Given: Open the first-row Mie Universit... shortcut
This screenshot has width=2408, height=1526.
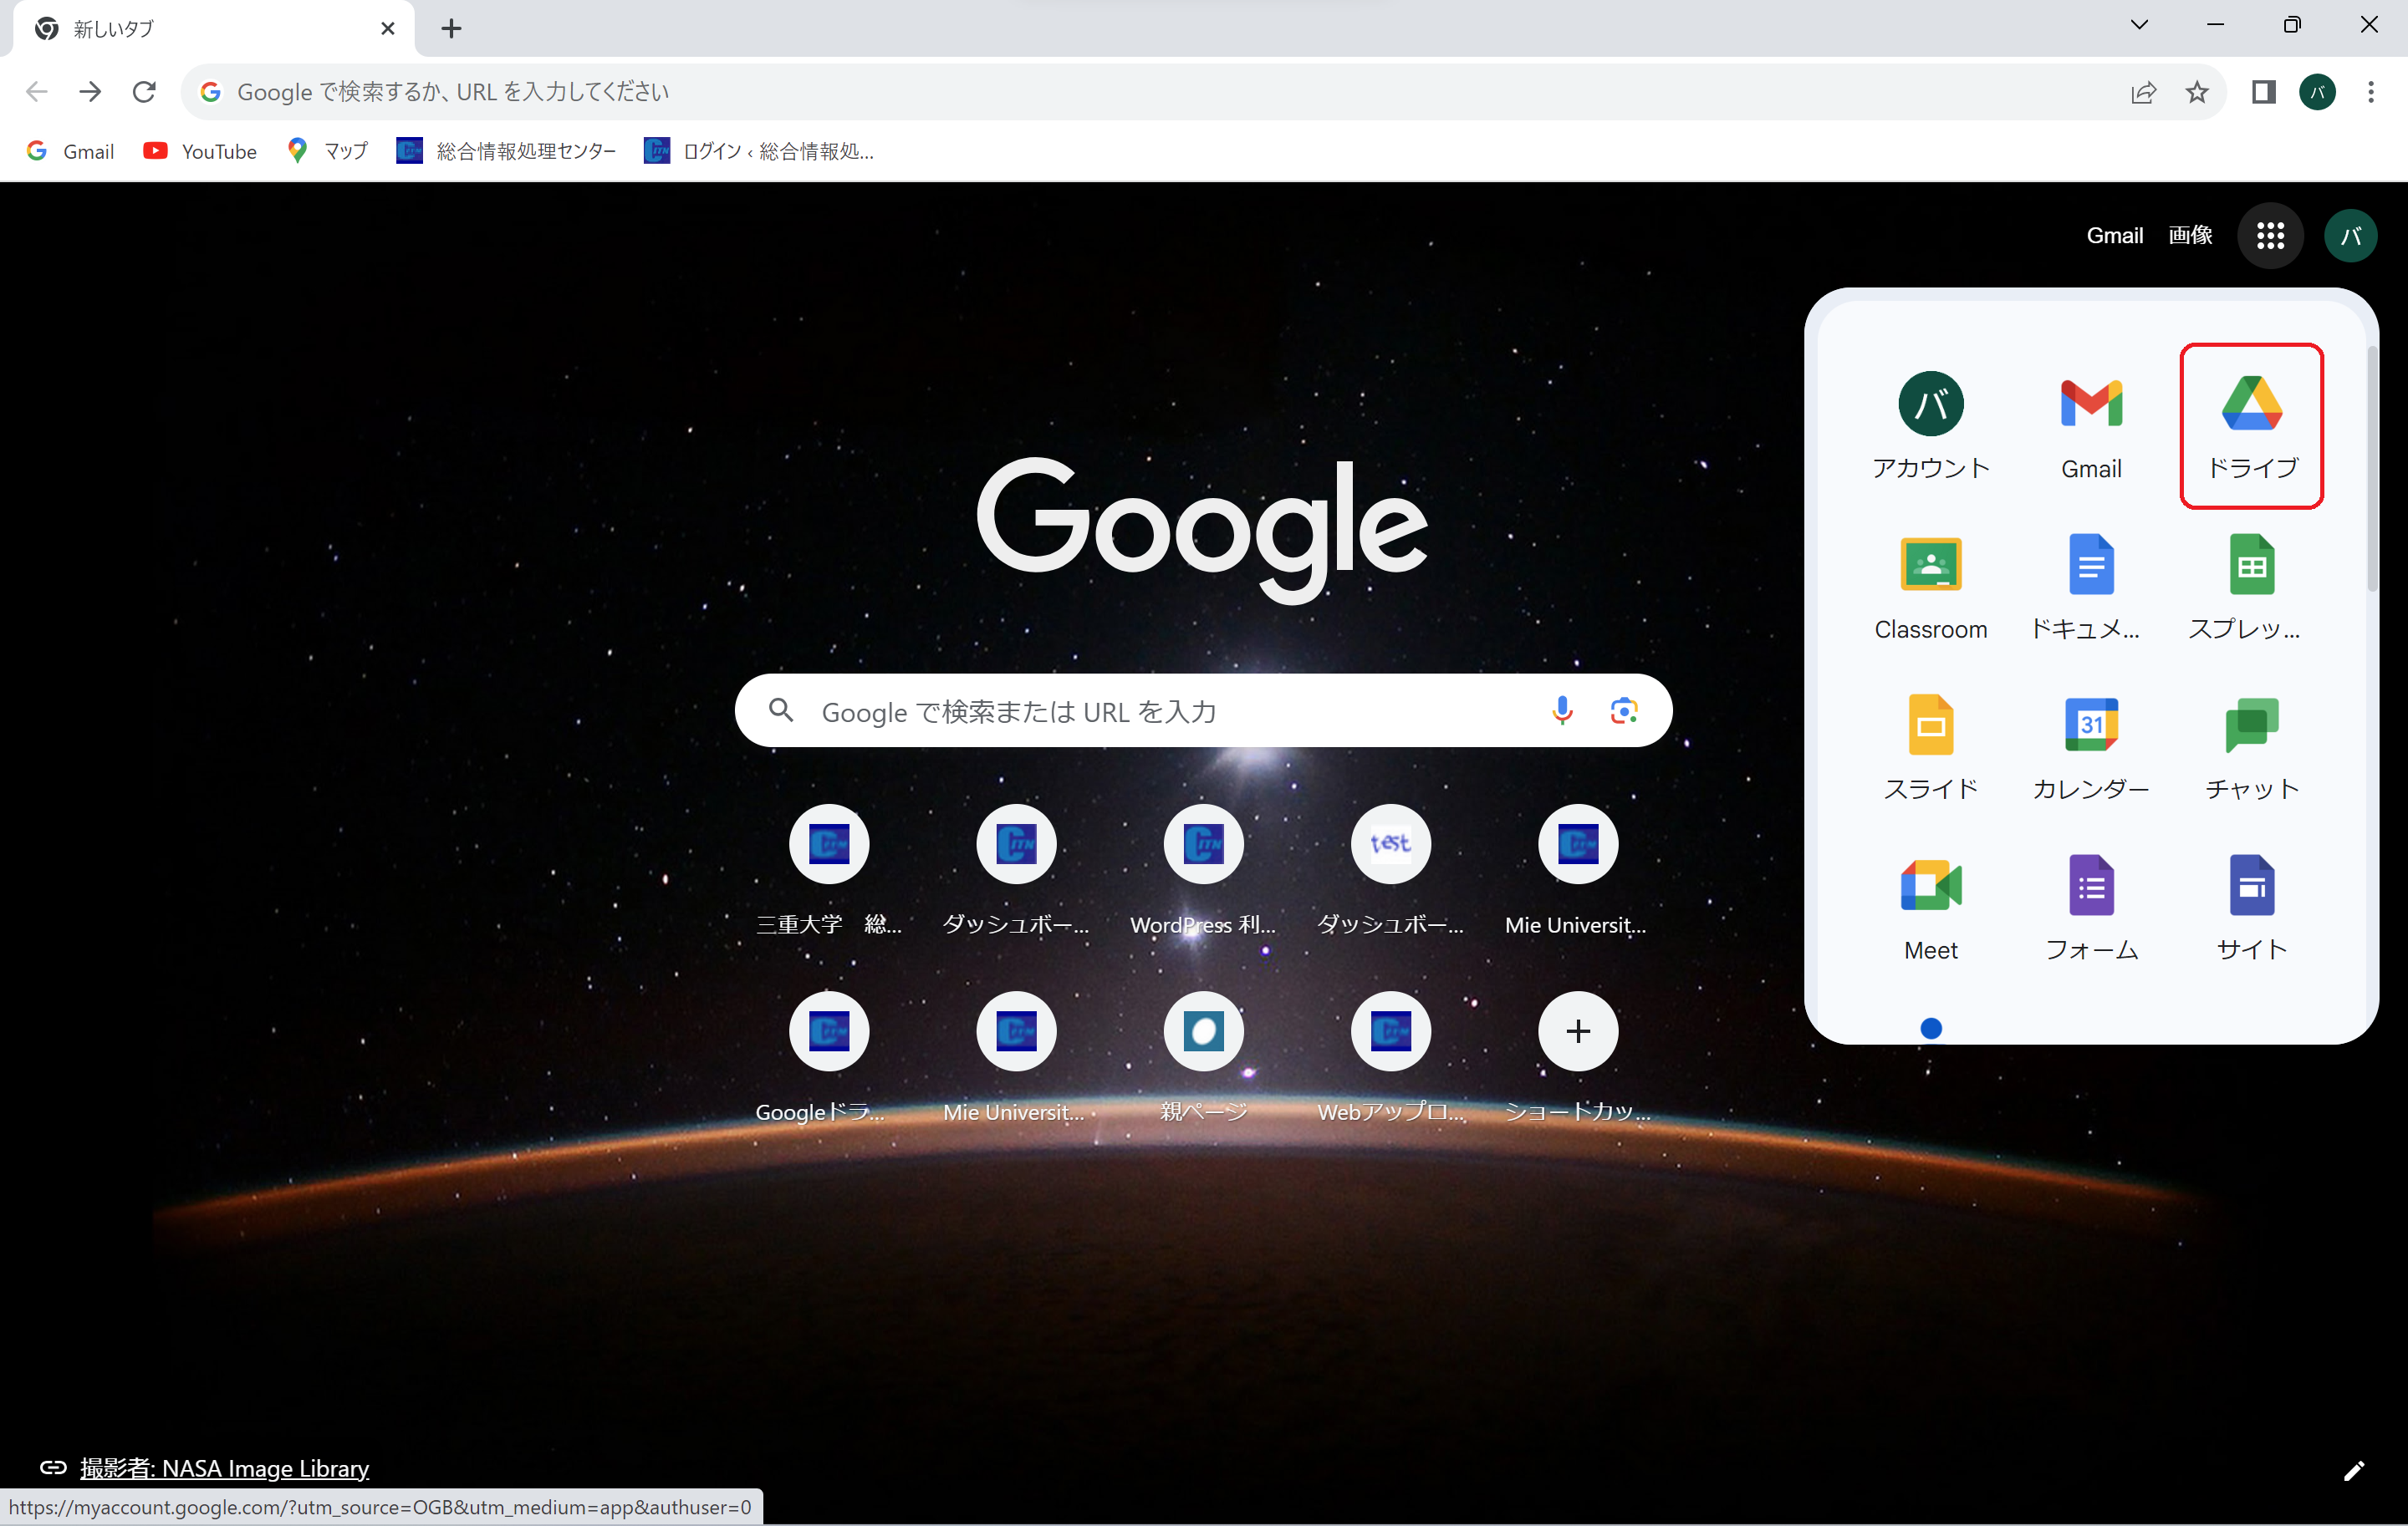Looking at the screenshot, I should [1578, 871].
